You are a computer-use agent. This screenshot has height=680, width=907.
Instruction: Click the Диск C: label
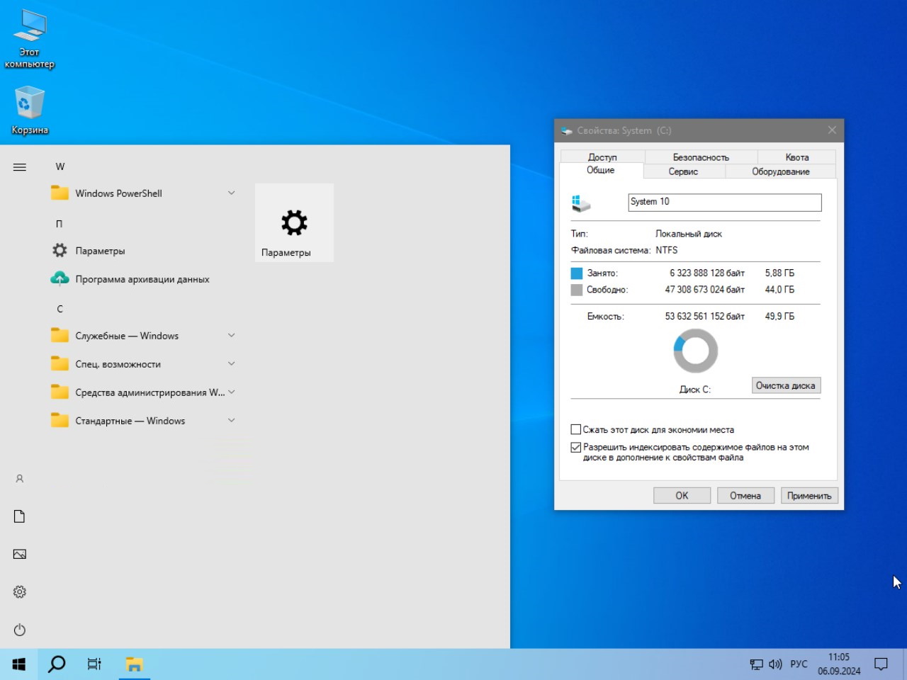pos(695,390)
